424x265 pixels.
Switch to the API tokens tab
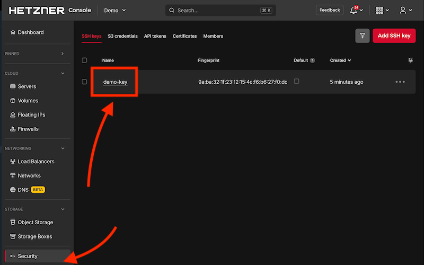pyautogui.click(x=155, y=36)
